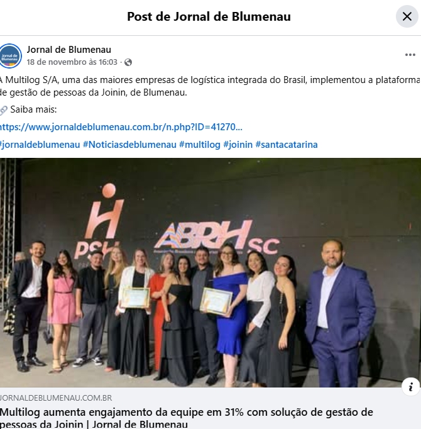
Task: Select the #santacatarina hashtag
Action: pos(287,145)
